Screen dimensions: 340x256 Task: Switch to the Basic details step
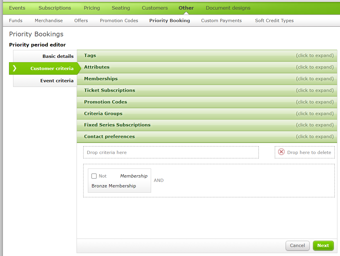point(45,56)
